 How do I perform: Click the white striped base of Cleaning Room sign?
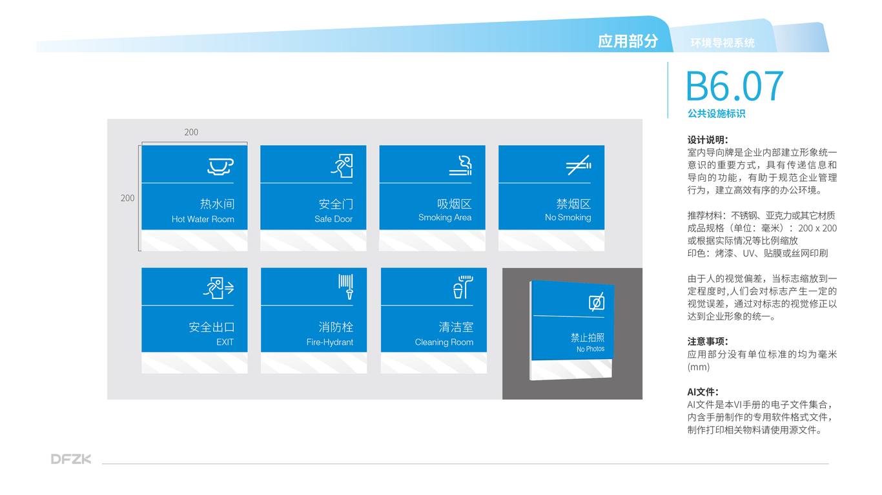pos(434,363)
